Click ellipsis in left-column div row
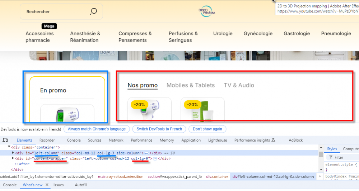Viewport: 359px width, 191px height. [147, 153]
